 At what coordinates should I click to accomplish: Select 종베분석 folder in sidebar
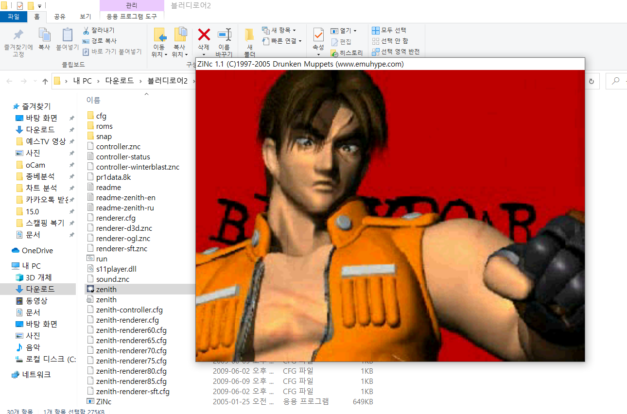(x=40, y=176)
